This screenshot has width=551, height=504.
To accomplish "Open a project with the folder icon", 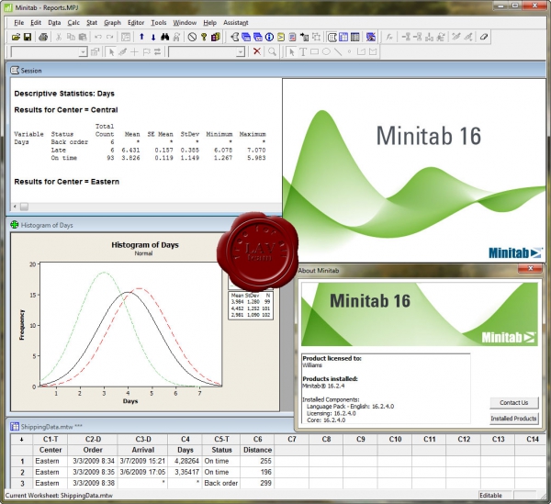I will (16, 37).
